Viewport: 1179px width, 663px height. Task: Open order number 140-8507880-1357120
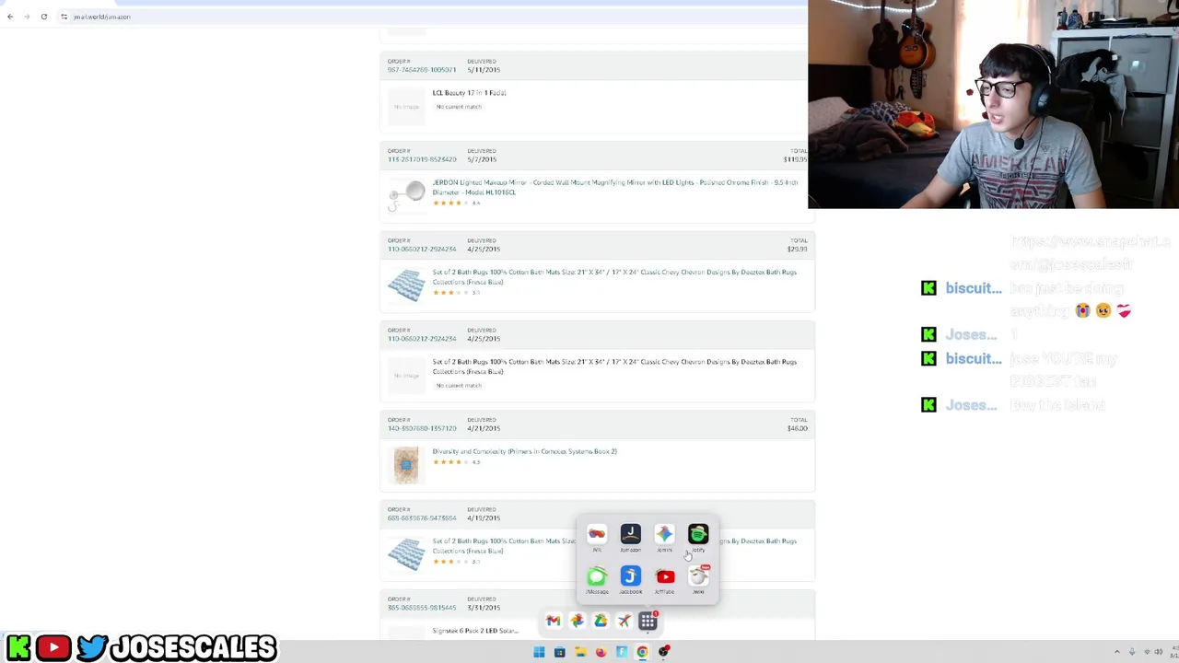tap(422, 428)
